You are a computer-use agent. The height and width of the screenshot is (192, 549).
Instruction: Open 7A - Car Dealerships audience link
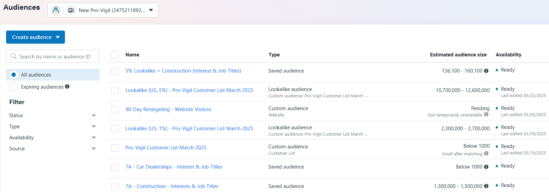pos(174,167)
